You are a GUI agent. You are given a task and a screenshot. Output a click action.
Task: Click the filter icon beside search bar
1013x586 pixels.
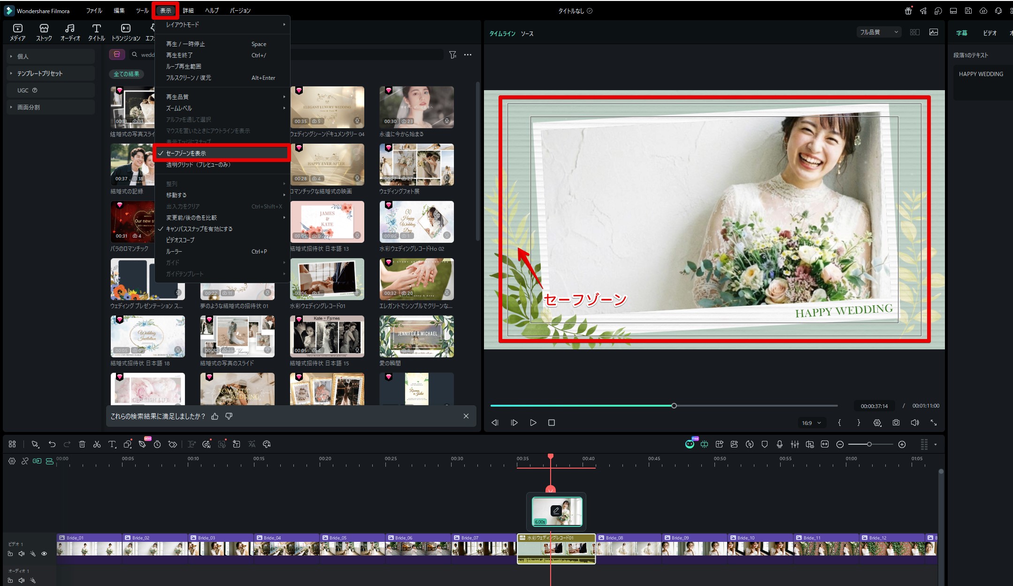(x=453, y=55)
